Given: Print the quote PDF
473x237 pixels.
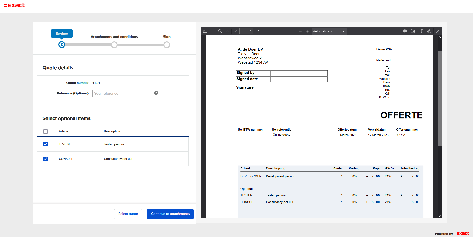Looking at the screenshot, I should click(405, 31).
